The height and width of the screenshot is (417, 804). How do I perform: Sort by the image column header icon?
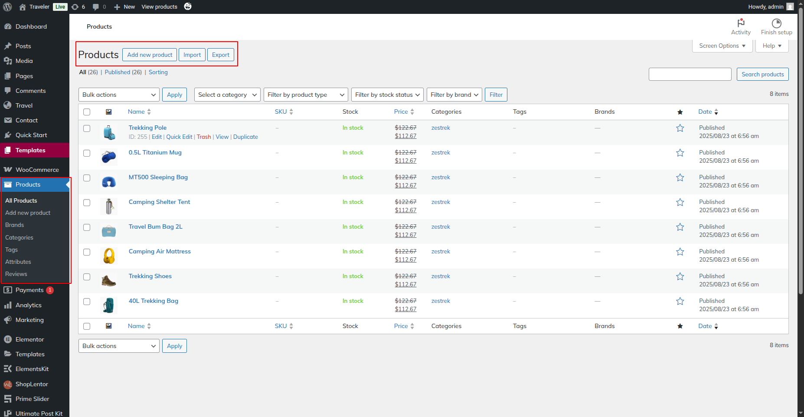point(109,112)
